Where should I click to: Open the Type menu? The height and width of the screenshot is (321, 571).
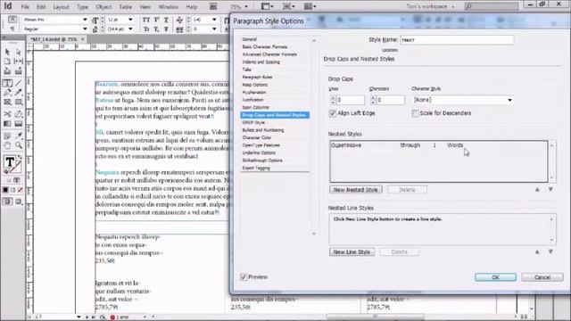[82, 7]
